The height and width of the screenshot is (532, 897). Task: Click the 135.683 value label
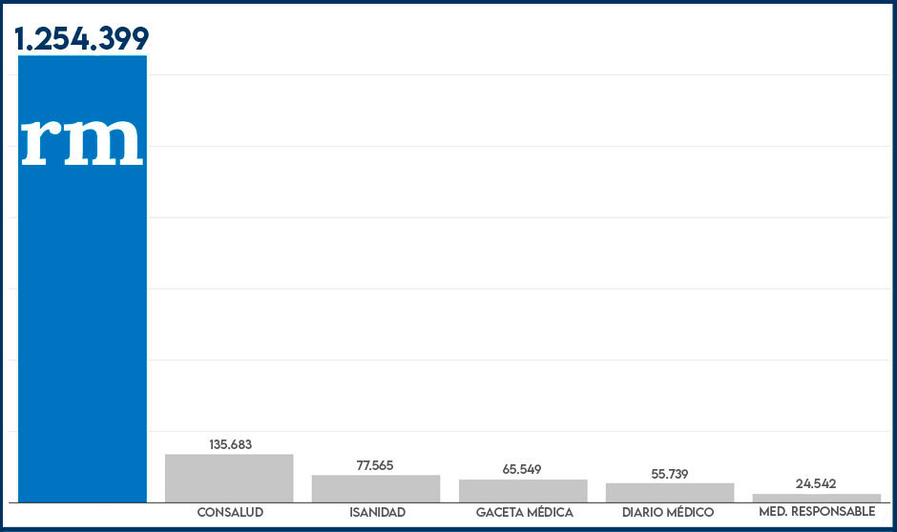click(x=230, y=444)
